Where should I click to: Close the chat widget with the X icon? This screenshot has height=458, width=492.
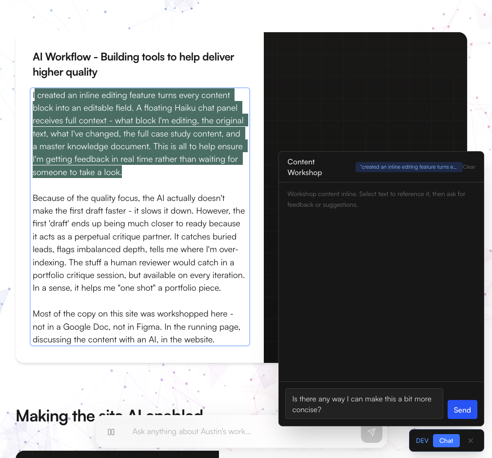[471, 440]
